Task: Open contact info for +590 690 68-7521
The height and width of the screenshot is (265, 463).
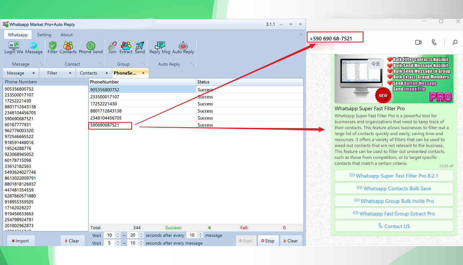Action: click(331, 38)
